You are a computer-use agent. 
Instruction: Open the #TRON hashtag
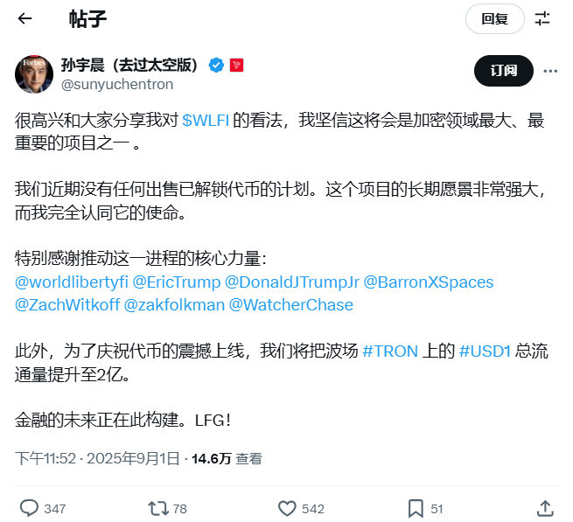click(390, 351)
